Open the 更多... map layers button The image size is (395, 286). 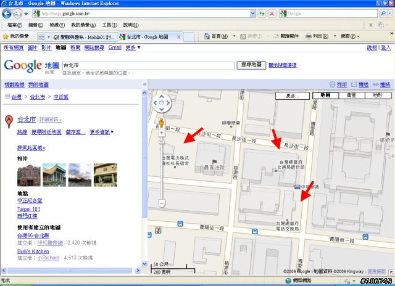(x=293, y=96)
